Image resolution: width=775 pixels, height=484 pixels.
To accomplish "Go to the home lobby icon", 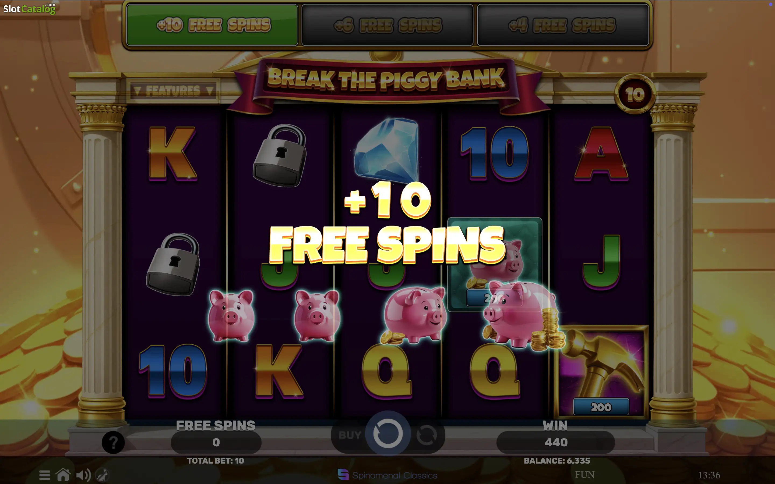I will pyautogui.click(x=63, y=475).
